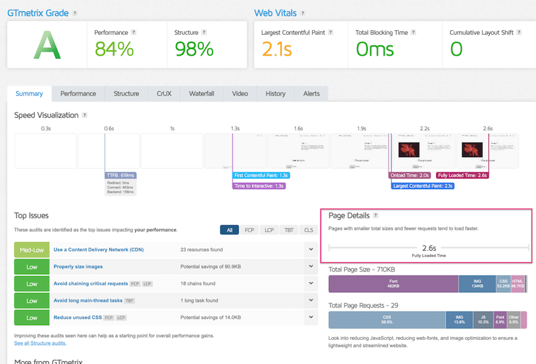Expand the Properly size images audit
The width and height of the screenshot is (536, 364).
click(311, 266)
